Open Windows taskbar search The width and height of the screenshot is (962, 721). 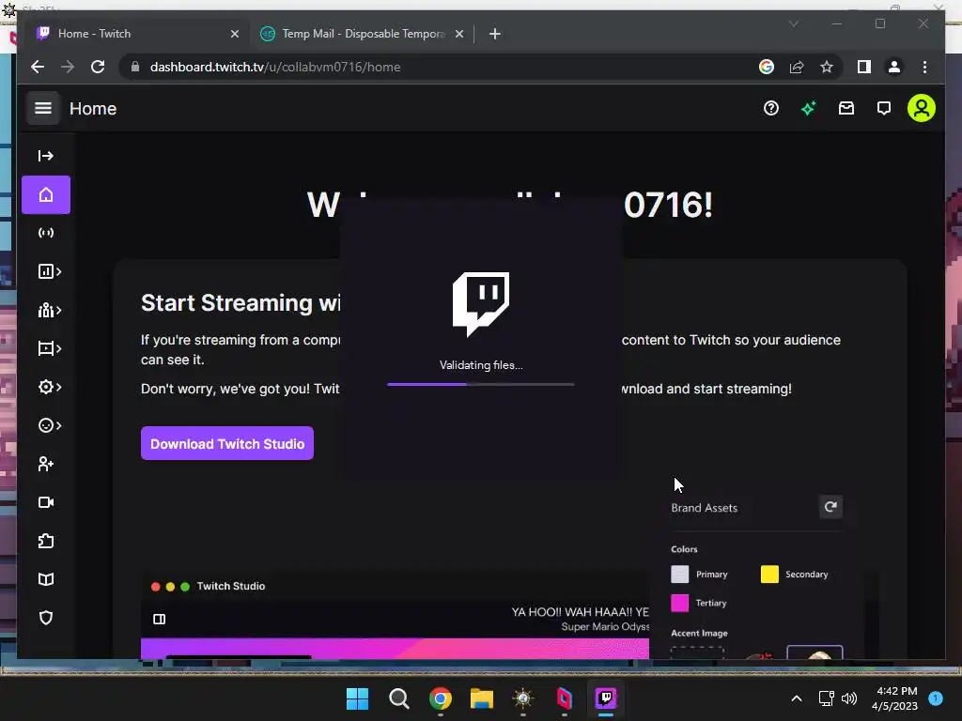pos(398,698)
